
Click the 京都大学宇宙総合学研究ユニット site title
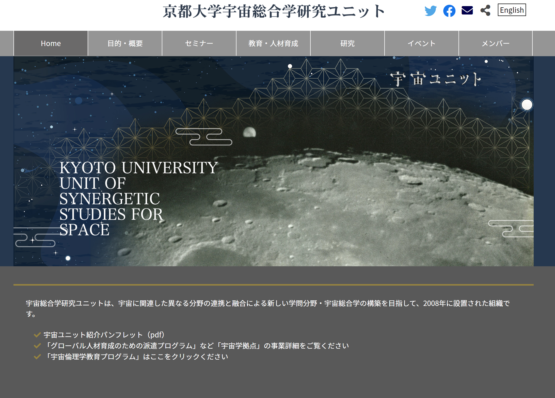(274, 11)
